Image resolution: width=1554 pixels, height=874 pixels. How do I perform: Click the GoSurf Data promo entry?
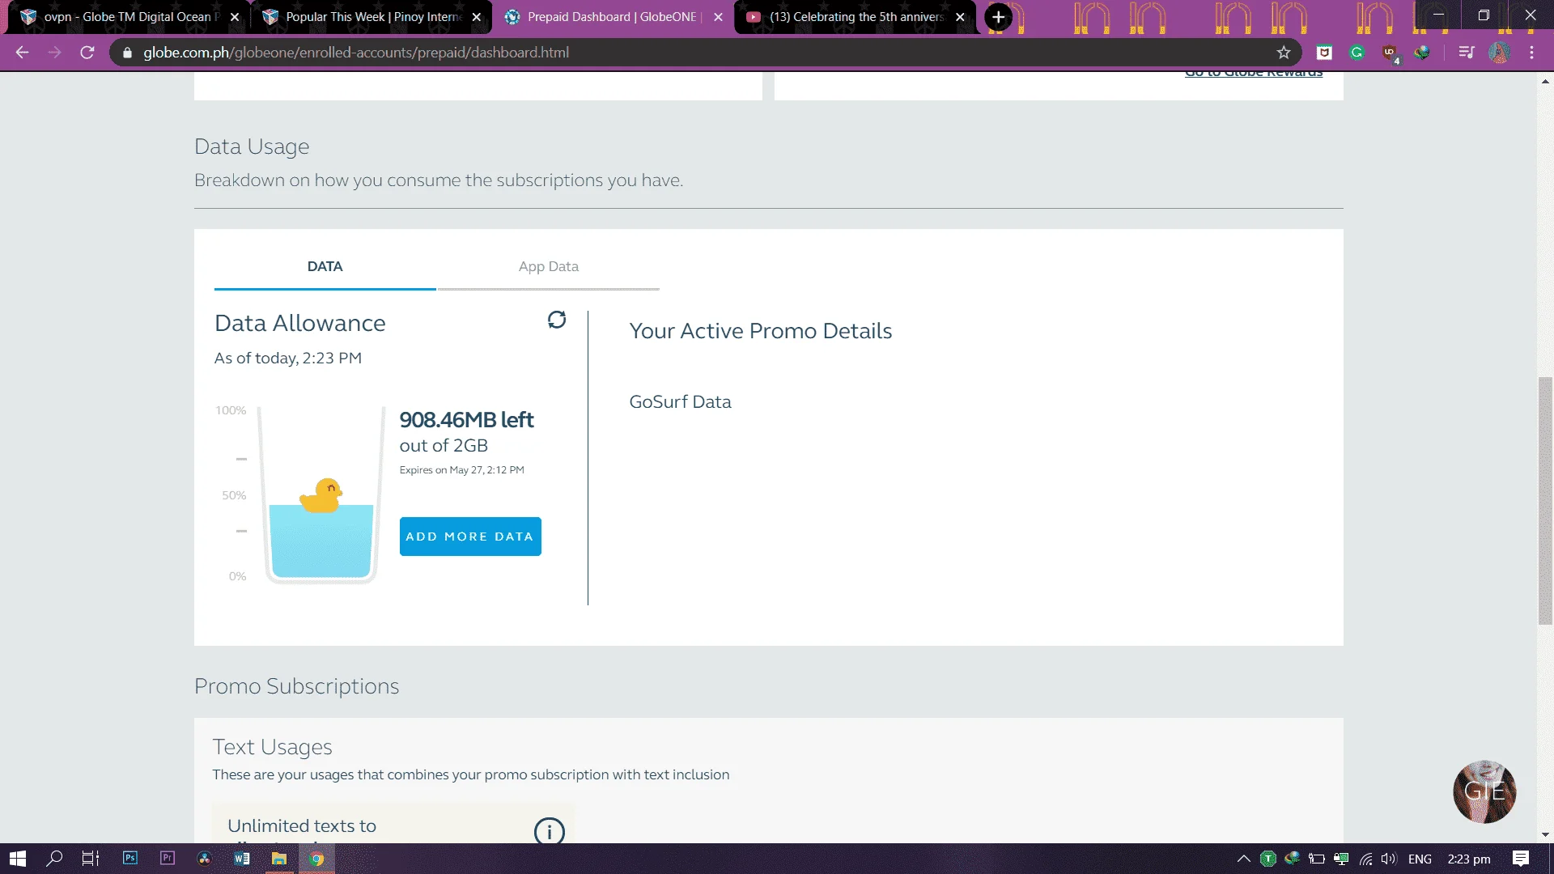pyautogui.click(x=680, y=402)
